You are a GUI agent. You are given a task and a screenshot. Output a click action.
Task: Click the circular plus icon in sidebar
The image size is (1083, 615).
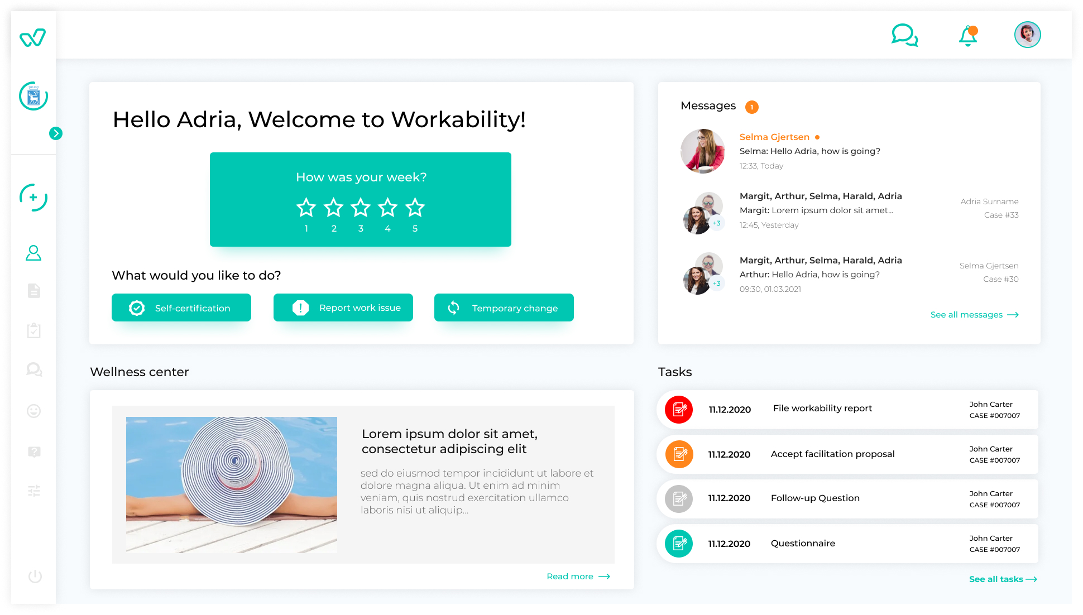(x=33, y=198)
